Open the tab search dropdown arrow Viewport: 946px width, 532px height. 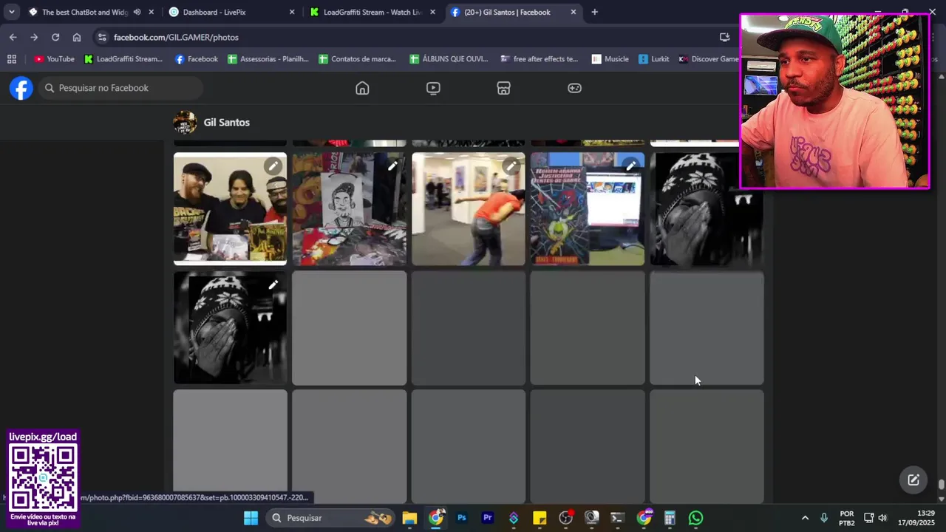point(12,12)
